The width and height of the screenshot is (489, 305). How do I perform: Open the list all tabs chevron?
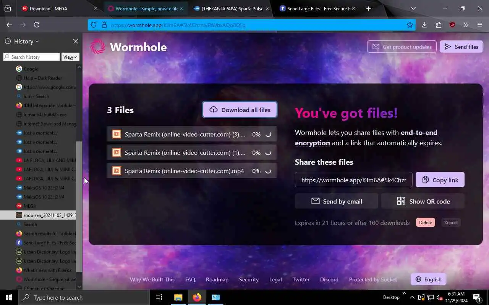click(x=413, y=8)
